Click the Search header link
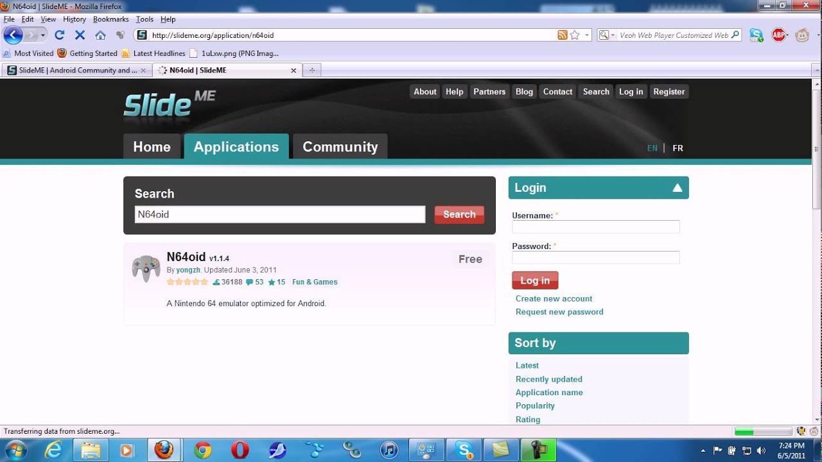Image resolution: width=822 pixels, height=462 pixels. [596, 92]
